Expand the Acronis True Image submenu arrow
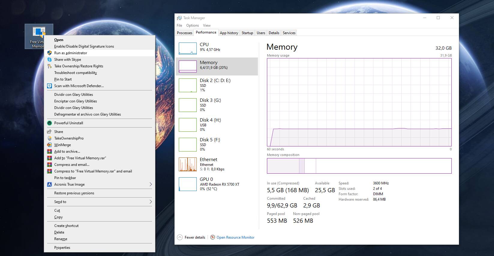This screenshot has width=494, height=256. [x=151, y=184]
